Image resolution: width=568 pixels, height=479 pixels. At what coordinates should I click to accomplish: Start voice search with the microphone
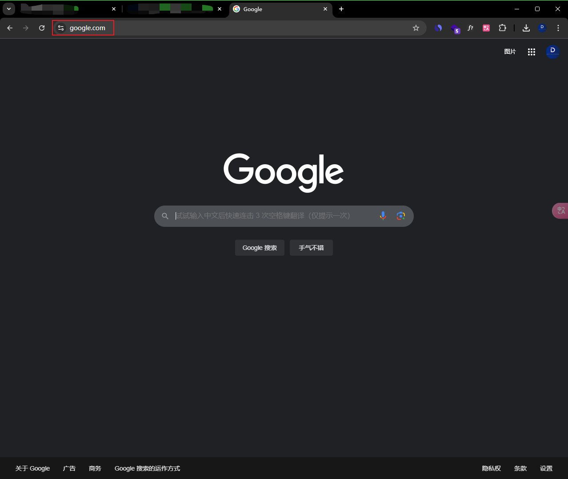[x=383, y=216]
